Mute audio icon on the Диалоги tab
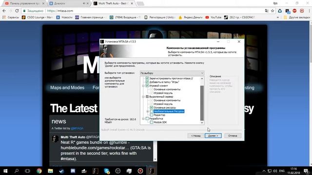The height and width of the screenshot is (175, 312). (x=84, y=3)
